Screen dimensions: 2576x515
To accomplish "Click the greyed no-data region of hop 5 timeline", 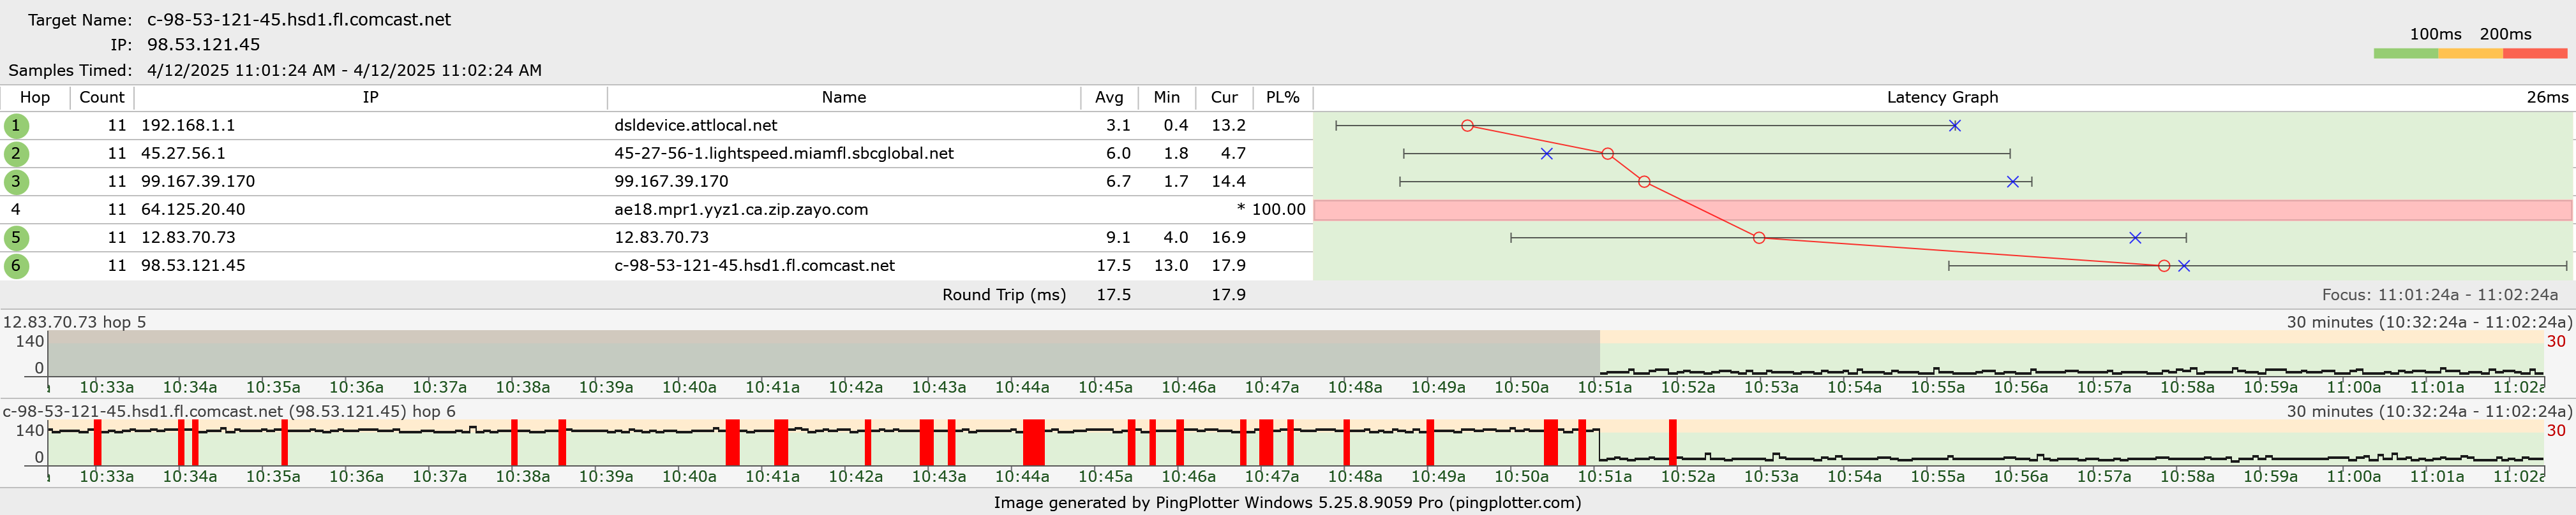I will coord(824,353).
